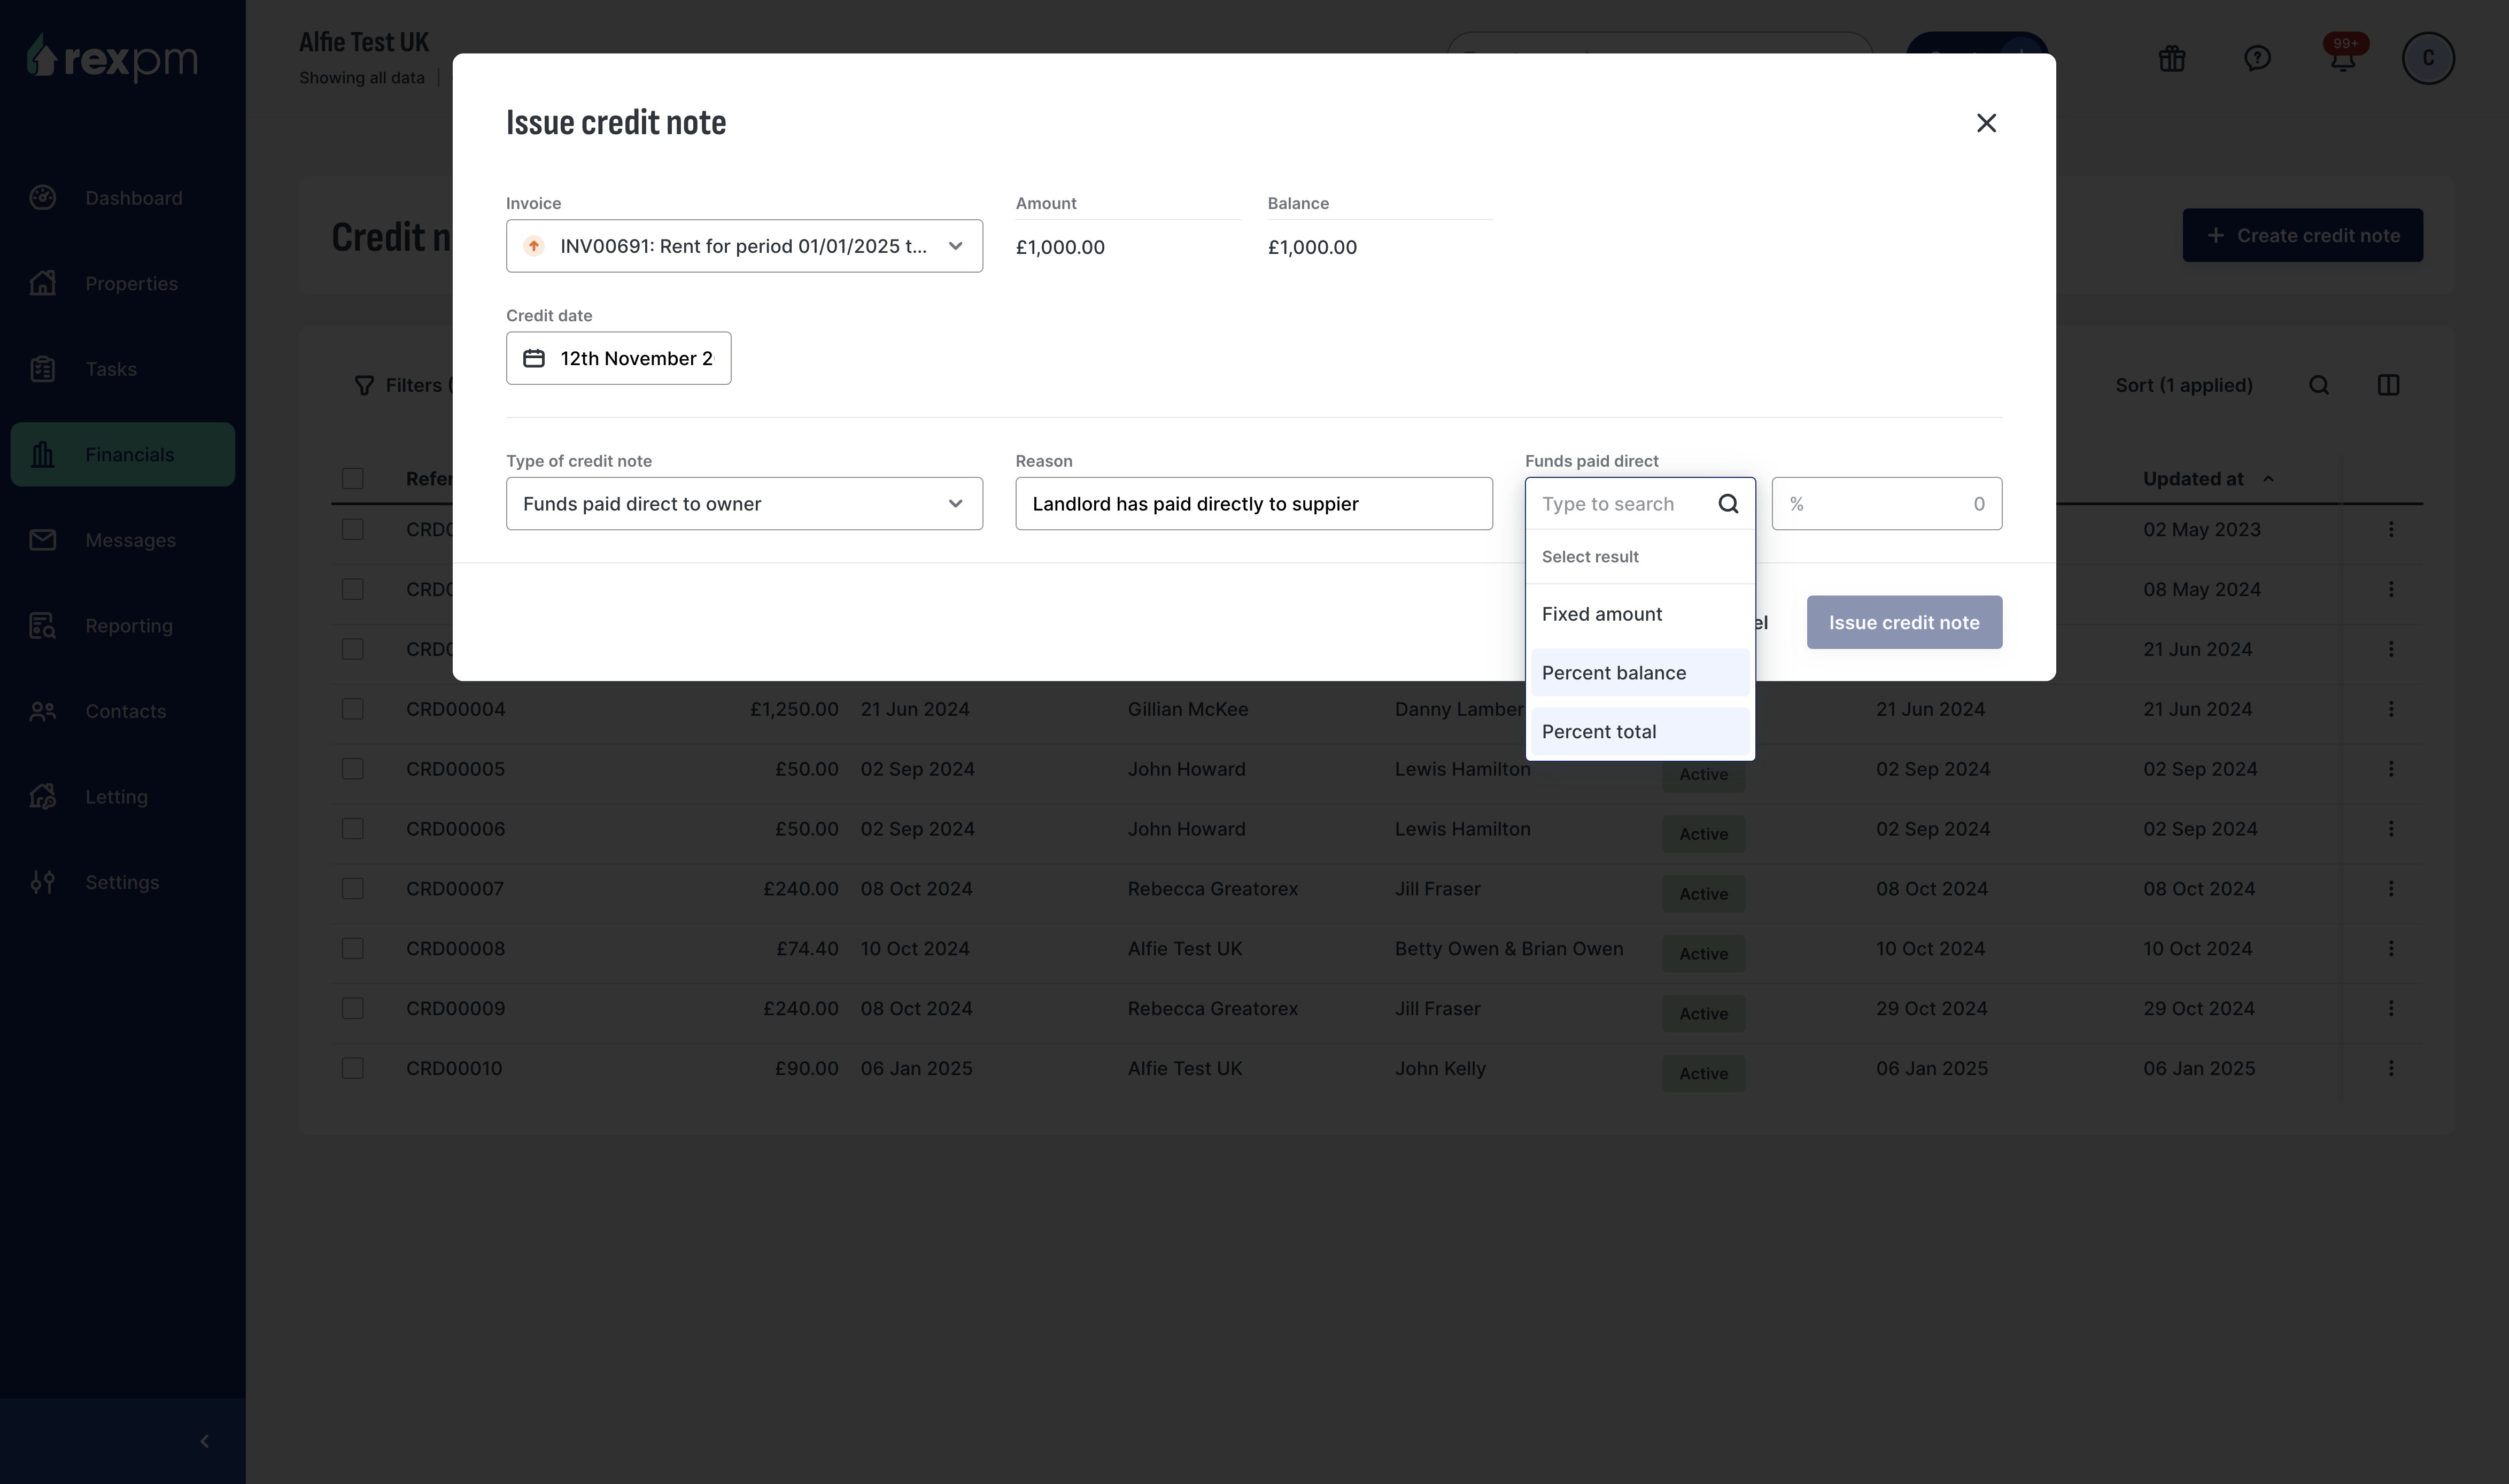Click the Reporting document-search icon

pyautogui.click(x=42, y=626)
